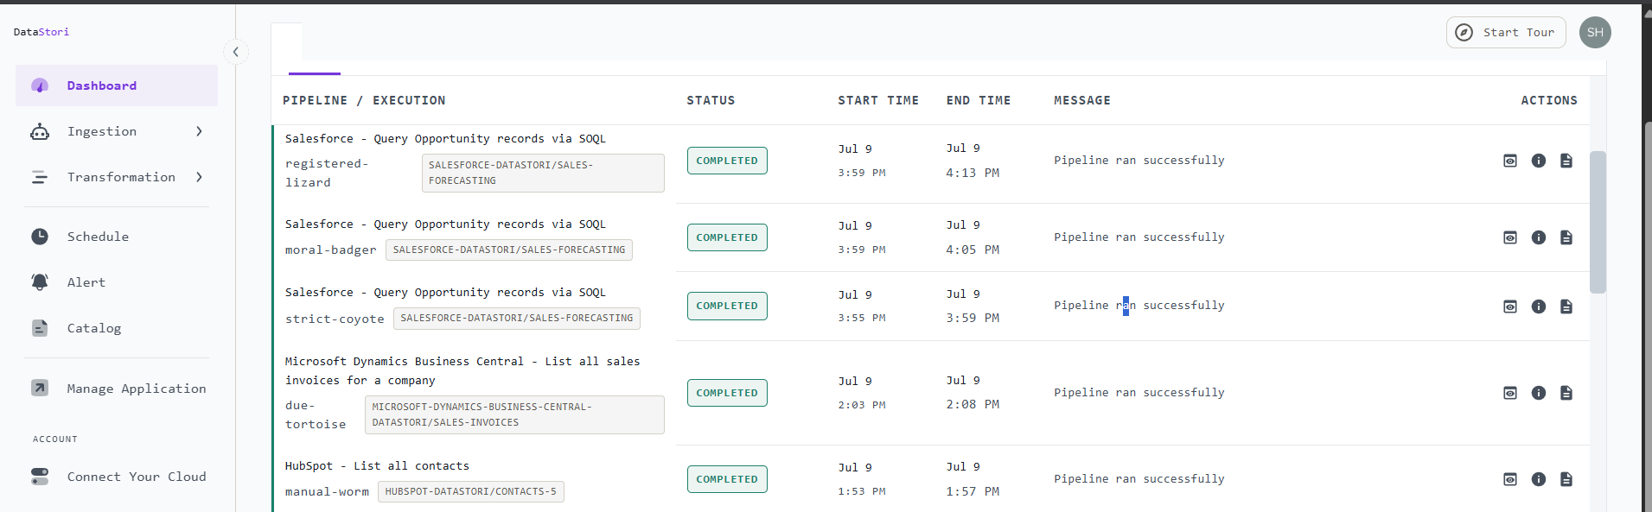Show info for registered-lizard run

pyautogui.click(x=1539, y=161)
